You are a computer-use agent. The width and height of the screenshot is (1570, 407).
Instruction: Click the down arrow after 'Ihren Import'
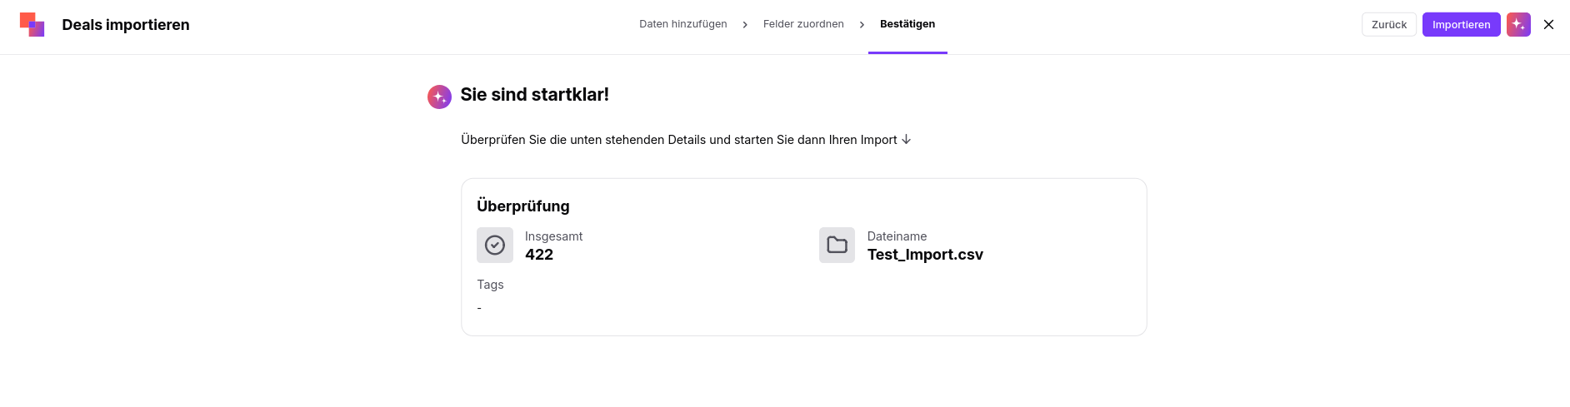[906, 140]
